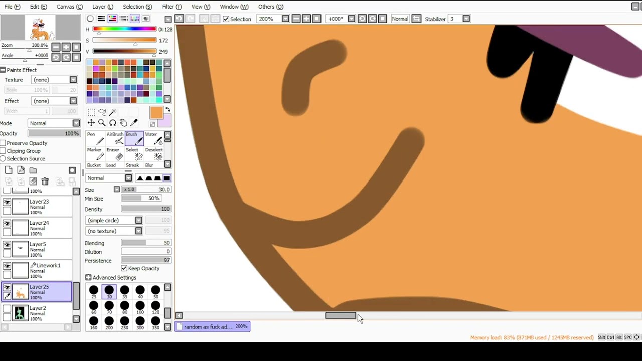642x361 pixels.
Task: Open the Layer menu
Action: click(103, 7)
